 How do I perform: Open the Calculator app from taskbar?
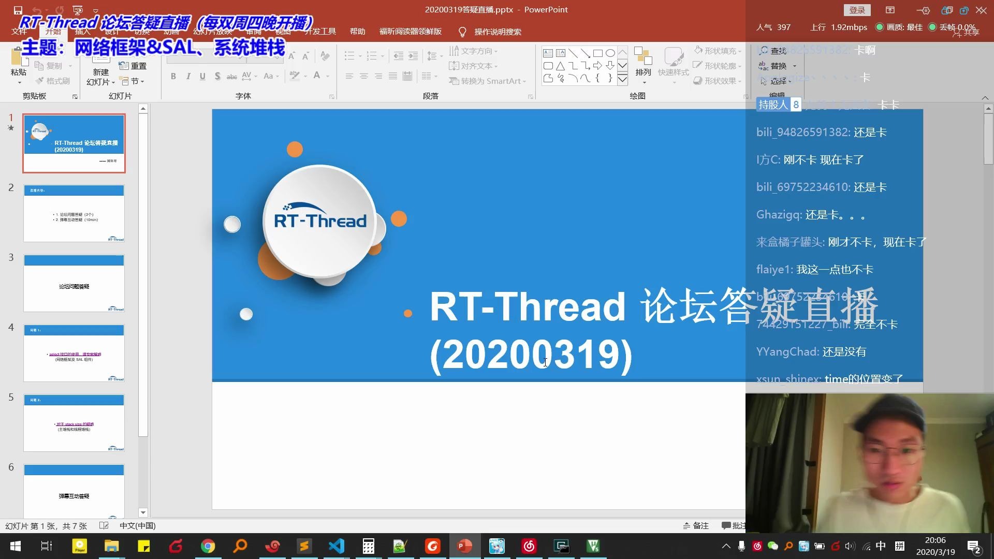tap(368, 546)
